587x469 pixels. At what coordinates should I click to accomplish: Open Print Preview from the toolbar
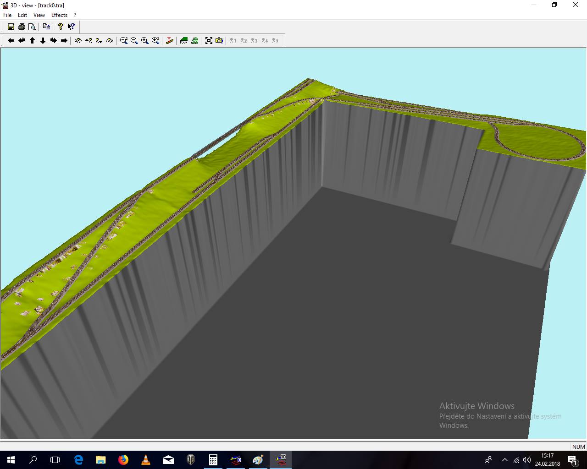pos(32,27)
